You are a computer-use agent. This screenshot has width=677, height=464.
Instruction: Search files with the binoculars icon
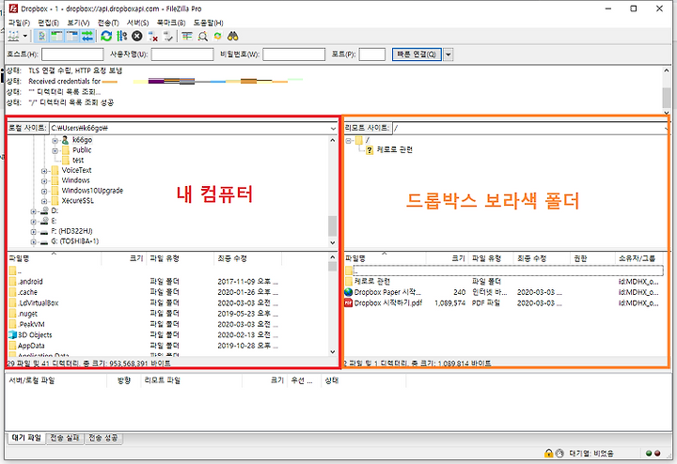pos(233,37)
